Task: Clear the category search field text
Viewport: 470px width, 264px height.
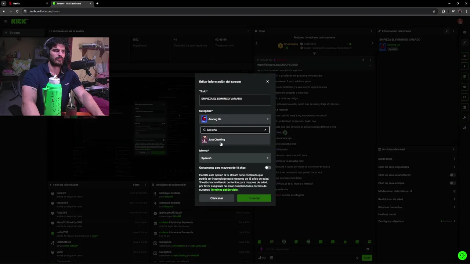Action: pyautogui.click(x=265, y=130)
